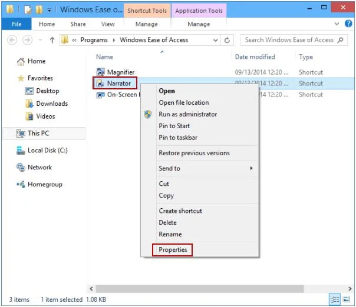Sort by the Type column header

pos(306,57)
